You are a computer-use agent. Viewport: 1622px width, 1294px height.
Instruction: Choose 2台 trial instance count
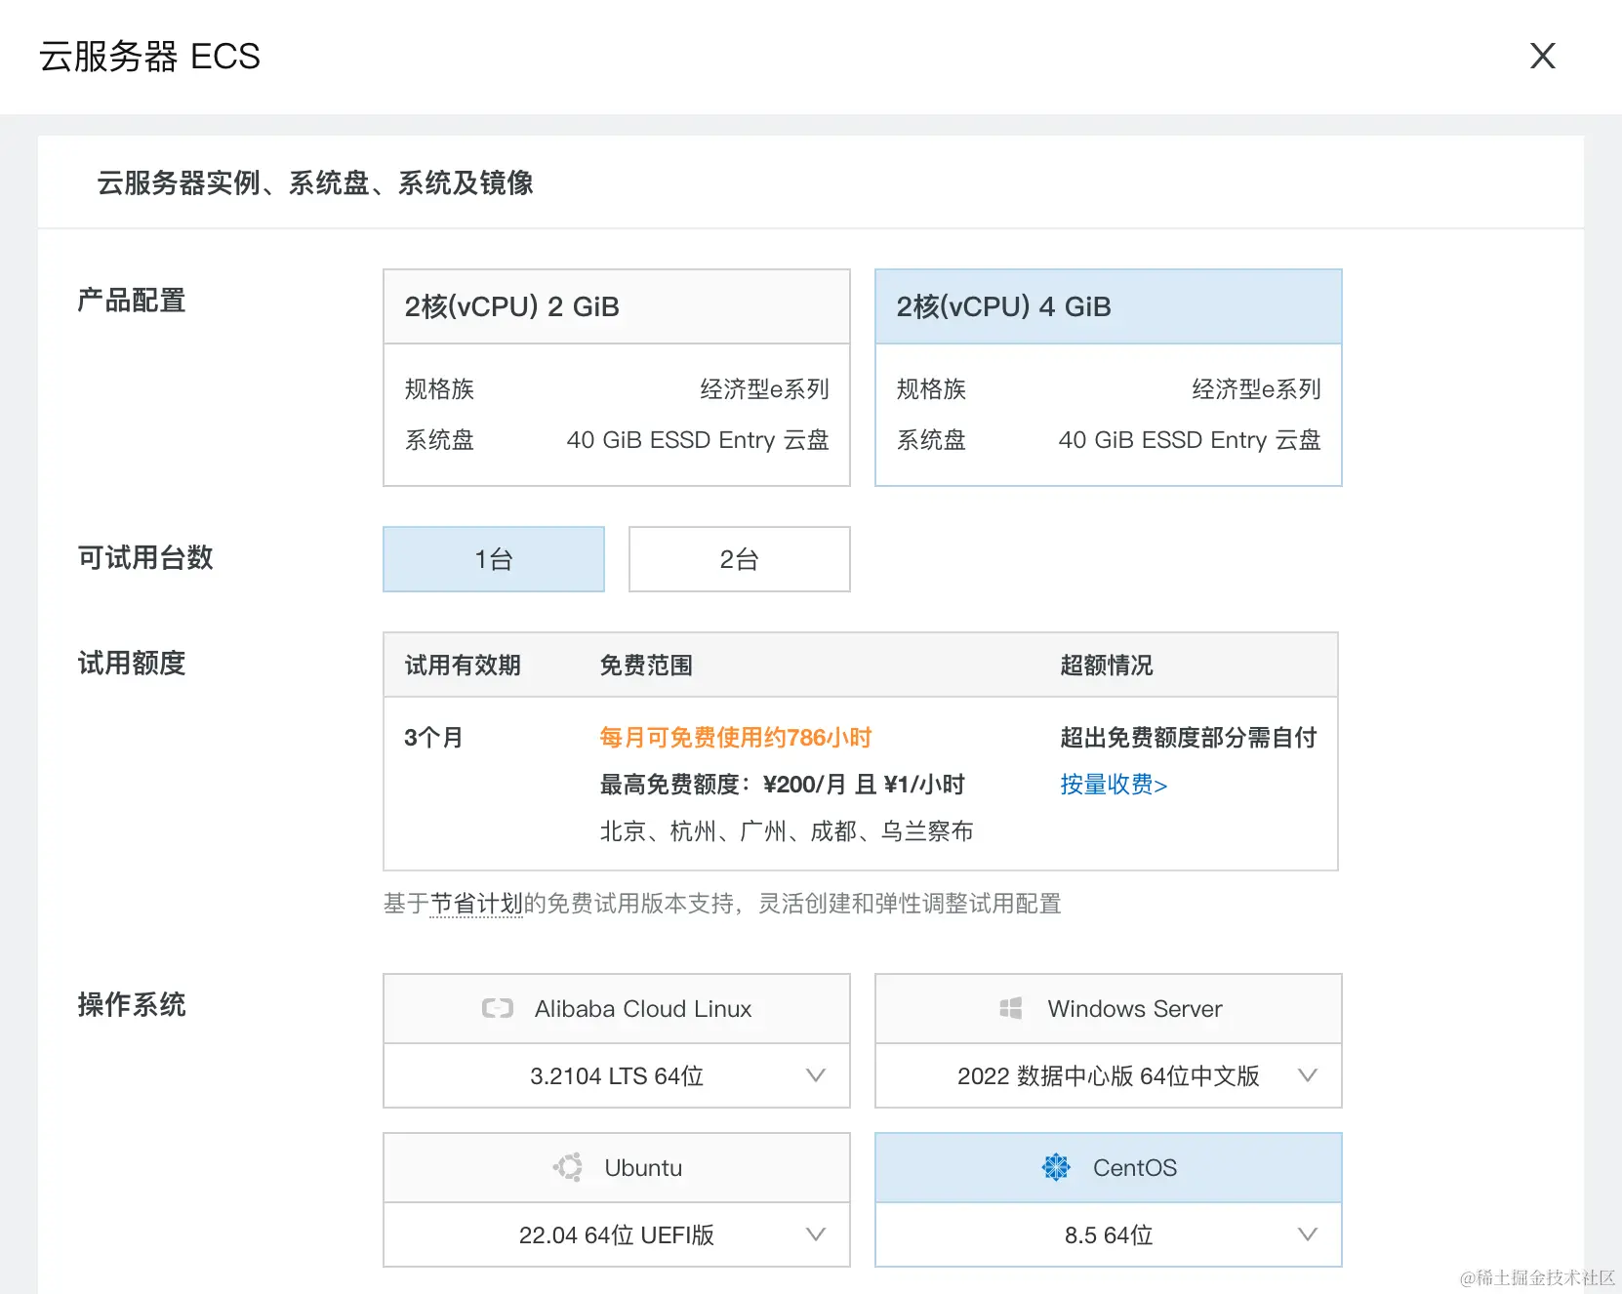(740, 559)
